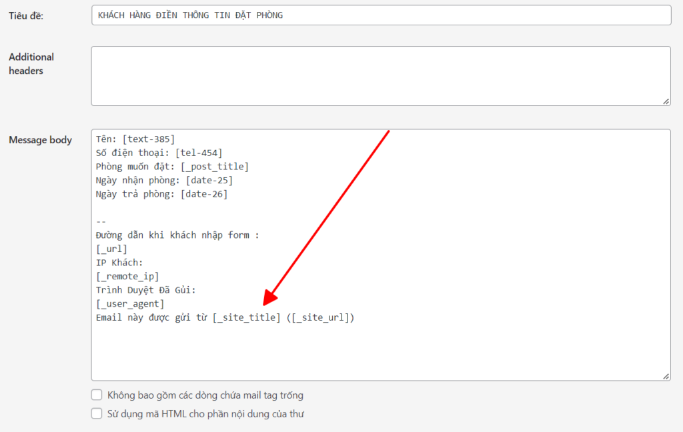Screen dimensions: 683x432
Task: Click the Tiêu đề subject input field
Action: pos(380,15)
